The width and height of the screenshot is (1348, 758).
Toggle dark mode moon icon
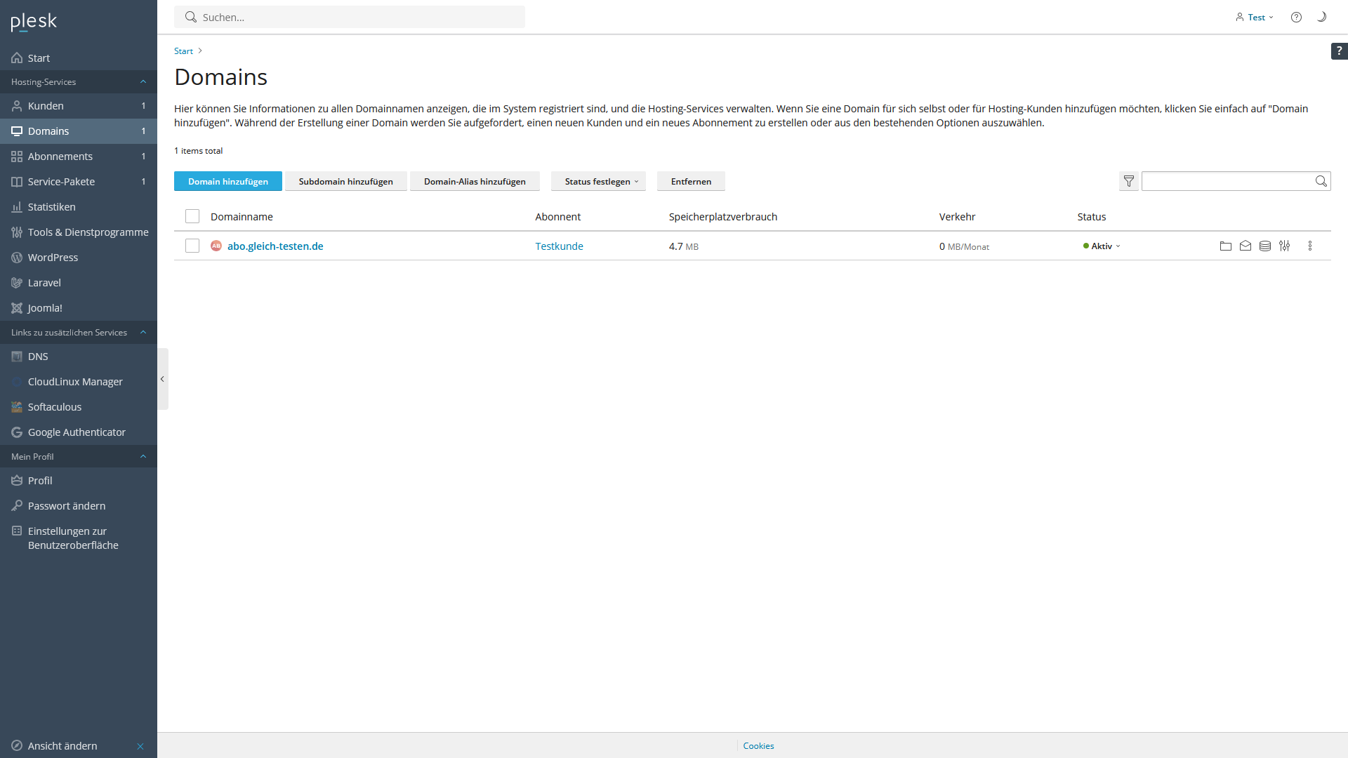1321,17
